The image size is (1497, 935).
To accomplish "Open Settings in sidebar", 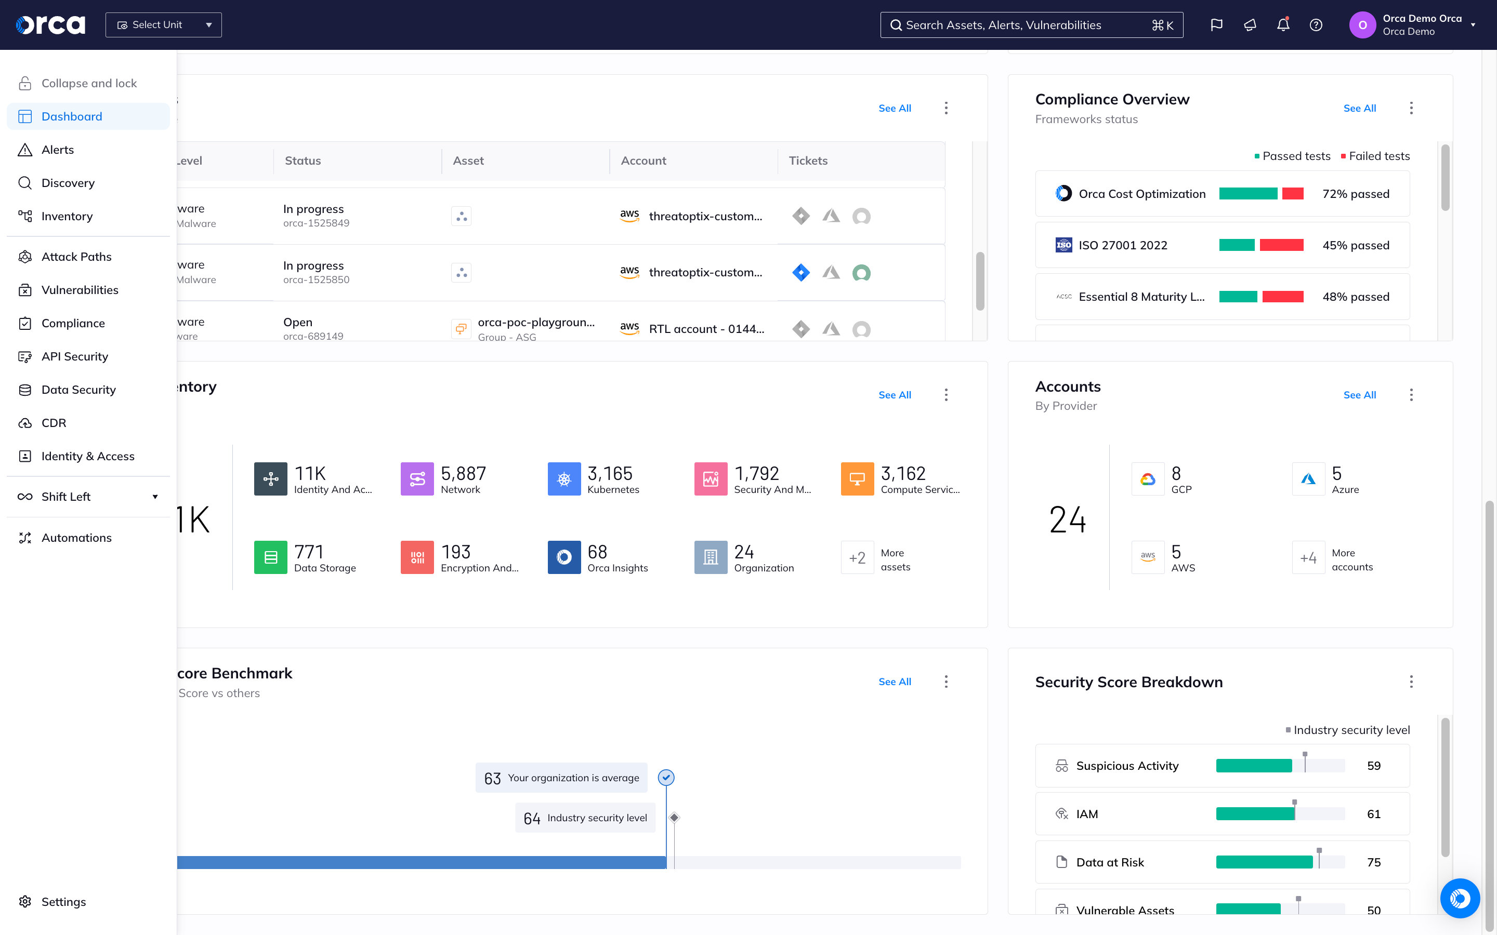I will (x=88, y=902).
